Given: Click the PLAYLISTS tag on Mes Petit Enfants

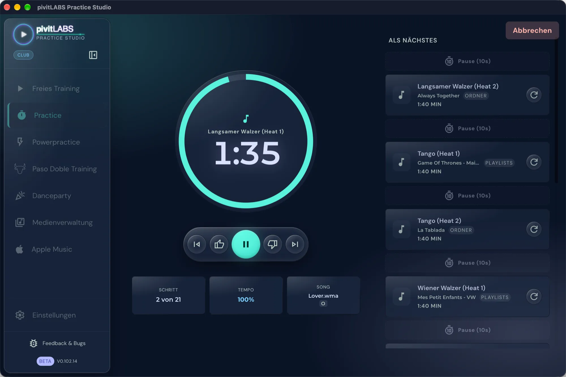Looking at the screenshot, I should click(495, 297).
